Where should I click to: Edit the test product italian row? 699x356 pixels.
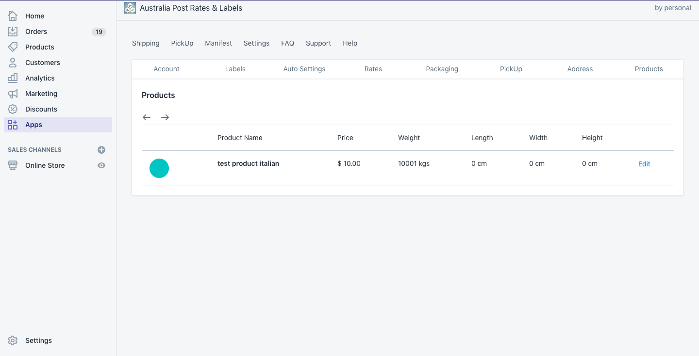644,164
